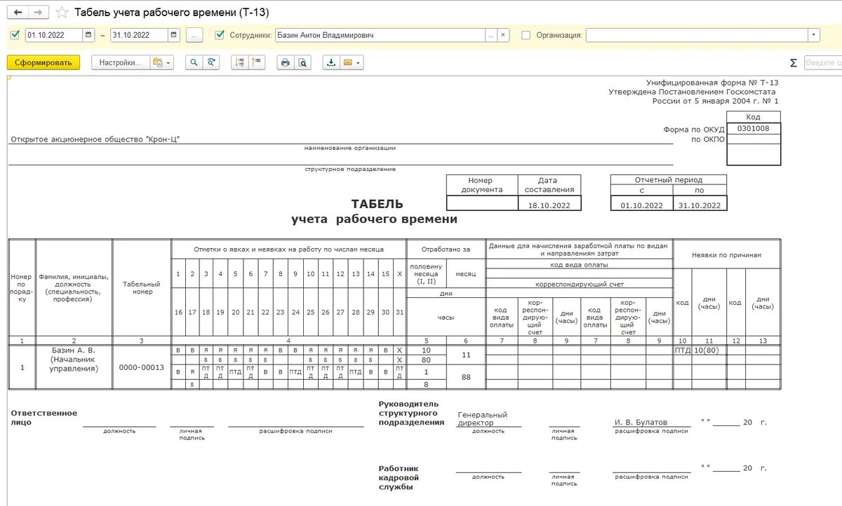Add report to favorites with star
Image resolution: width=842 pixels, height=506 pixels.
coord(62,13)
